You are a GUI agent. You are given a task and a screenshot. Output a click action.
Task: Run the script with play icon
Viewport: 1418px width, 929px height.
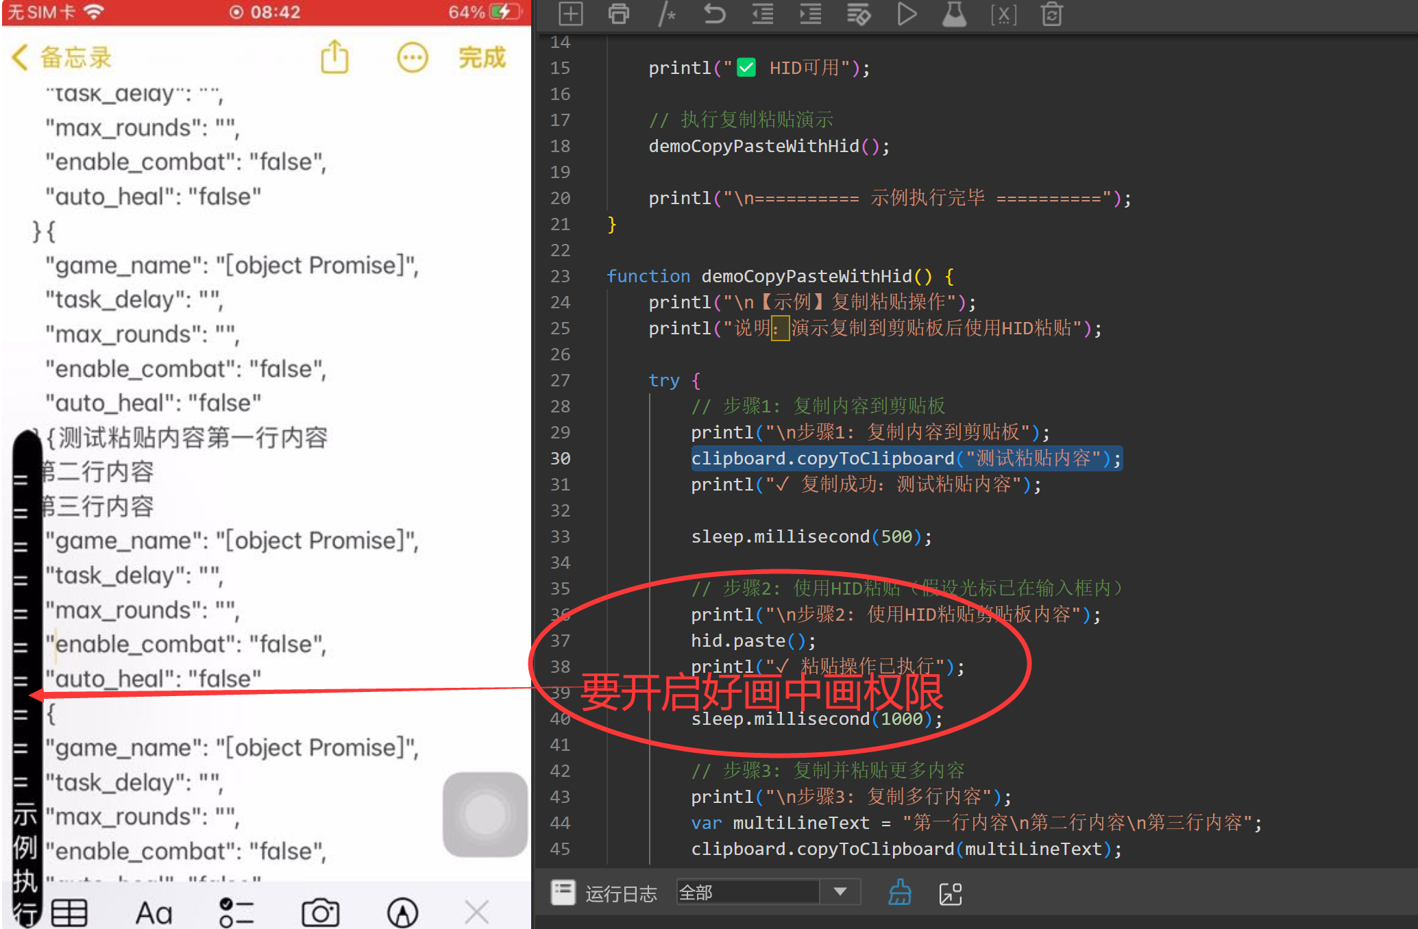(906, 14)
